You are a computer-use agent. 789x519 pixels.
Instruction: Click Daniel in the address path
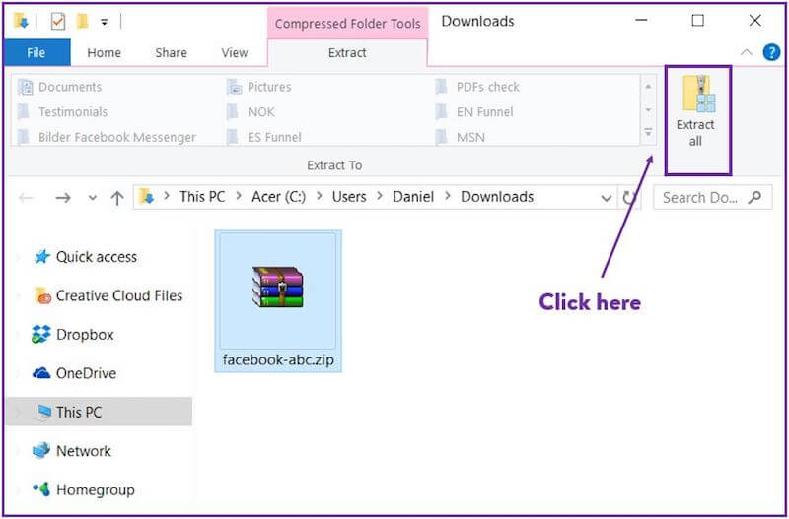[413, 197]
